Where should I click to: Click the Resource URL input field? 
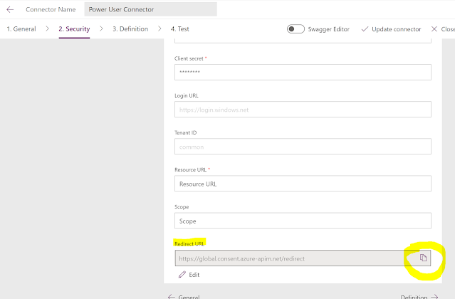303,184
